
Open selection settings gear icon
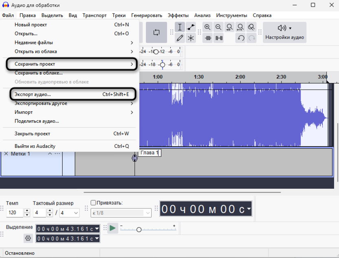[28, 238]
